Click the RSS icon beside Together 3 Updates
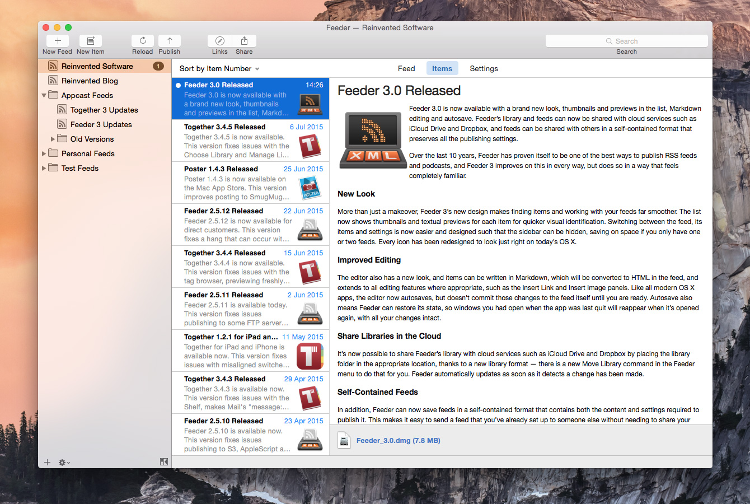The height and width of the screenshot is (504, 750). click(x=62, y=110)
